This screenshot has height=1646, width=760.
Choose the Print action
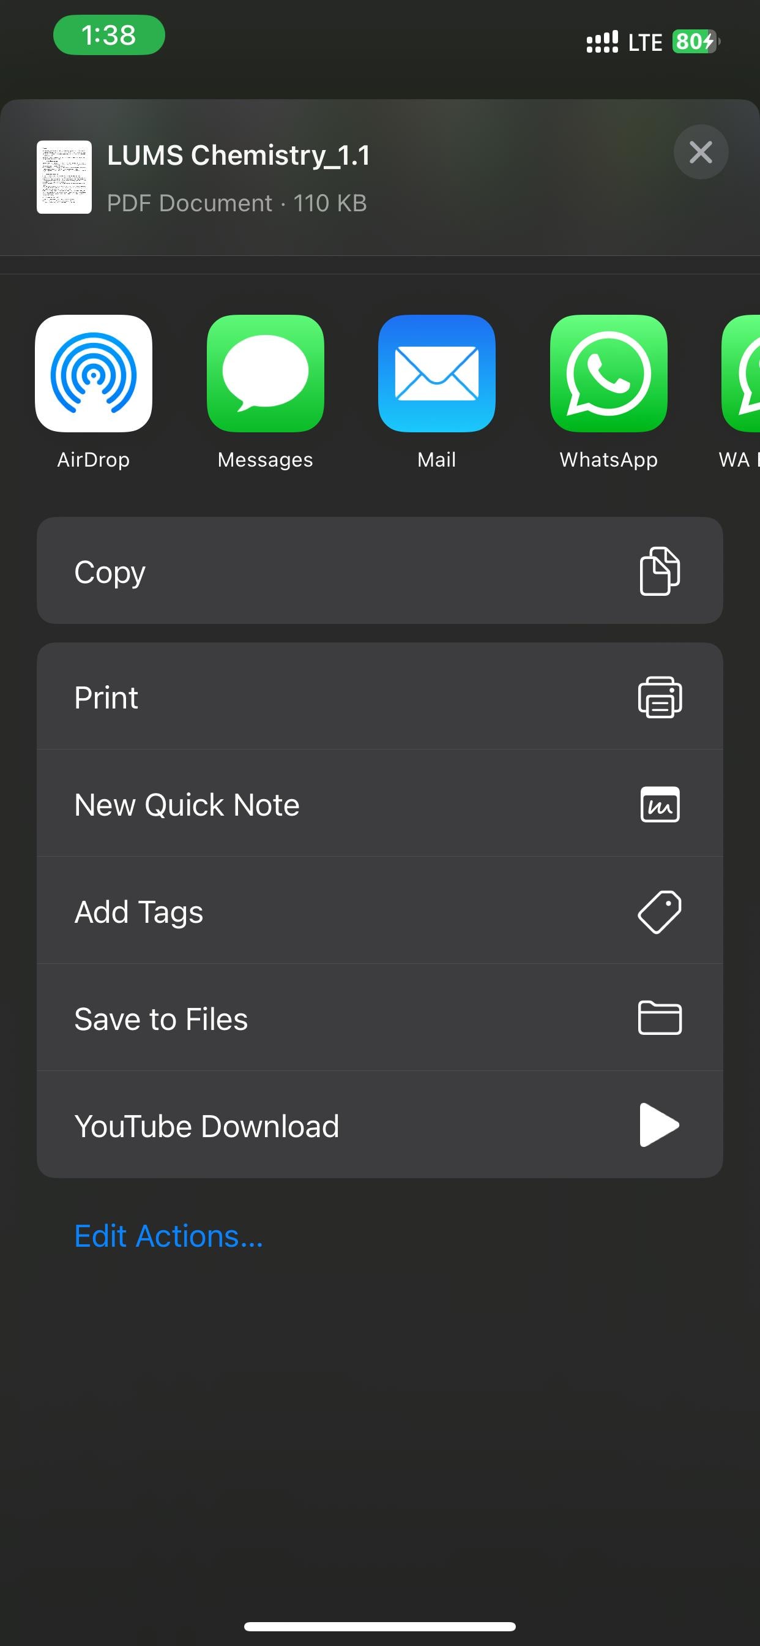(380, 696)
